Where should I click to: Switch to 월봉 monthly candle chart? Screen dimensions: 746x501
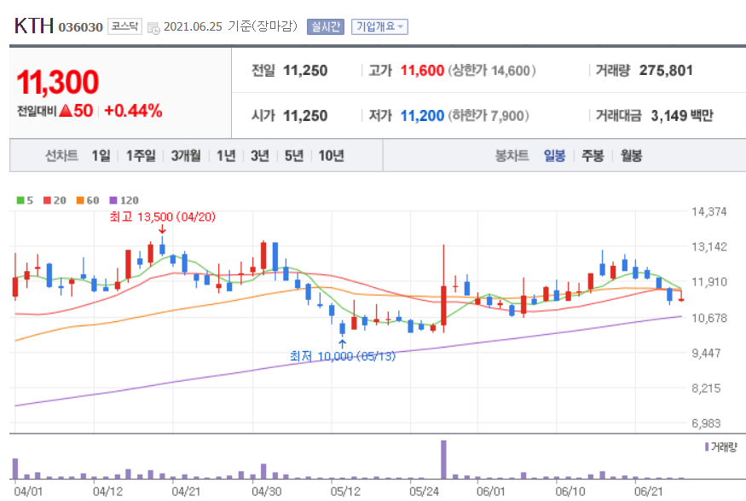coord(632,155)
